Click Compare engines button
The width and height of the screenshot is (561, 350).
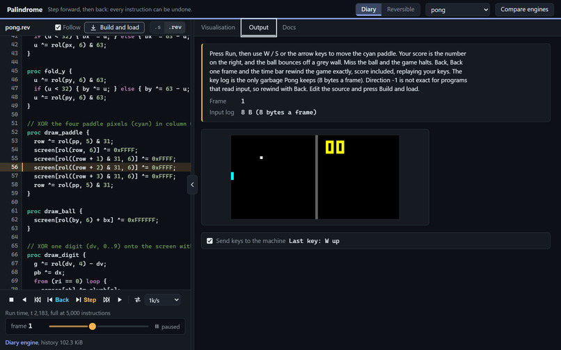tap(524, 10)
